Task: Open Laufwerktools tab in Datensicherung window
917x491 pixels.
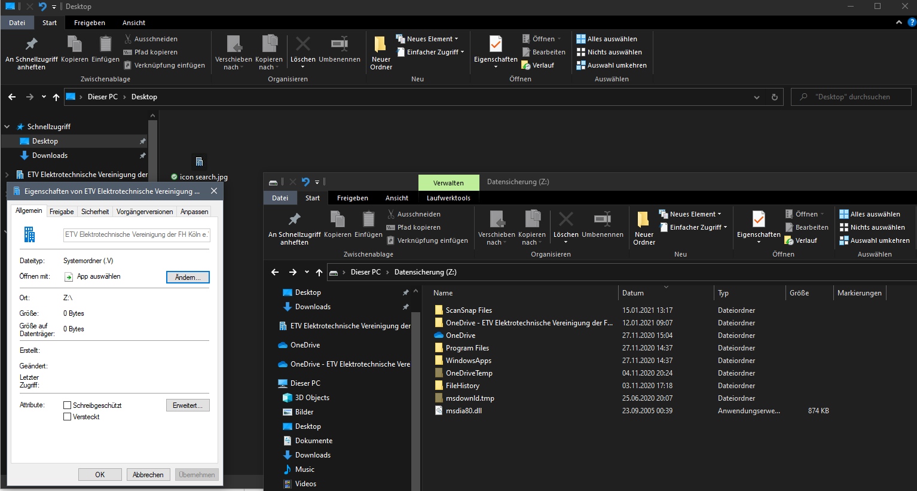Action: pos(448,198)
